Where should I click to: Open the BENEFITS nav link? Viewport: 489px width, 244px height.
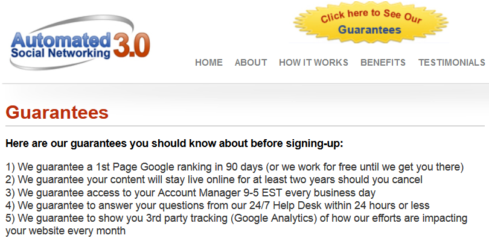coord(383,63)
